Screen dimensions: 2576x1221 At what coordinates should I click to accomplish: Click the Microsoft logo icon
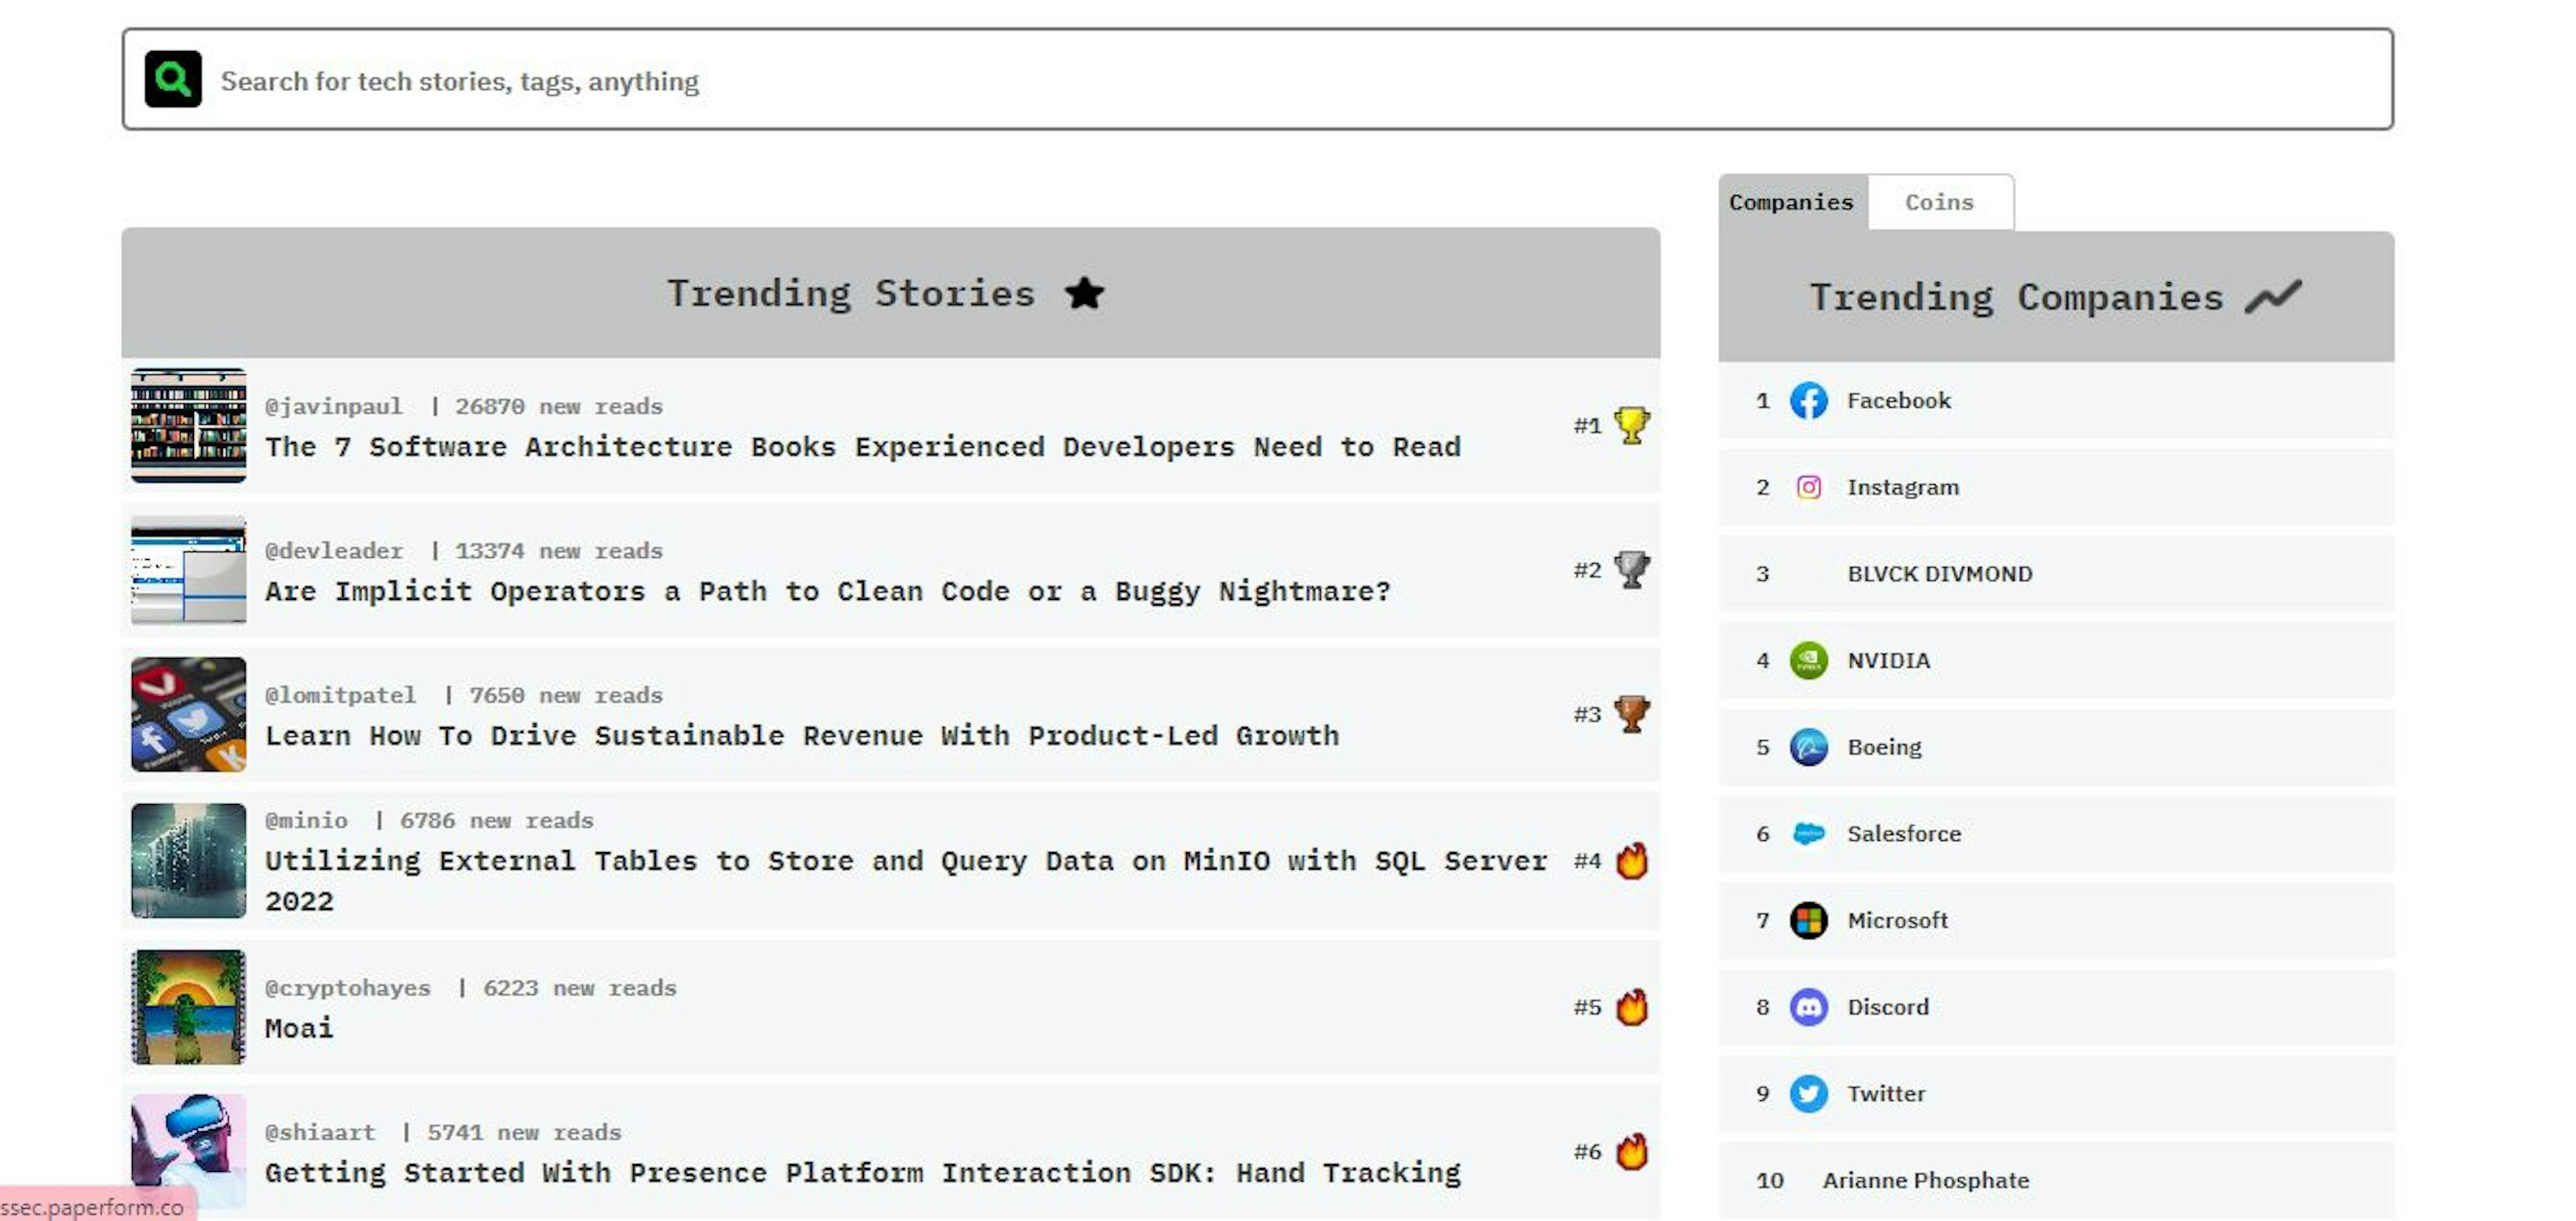coord(1807,919)
